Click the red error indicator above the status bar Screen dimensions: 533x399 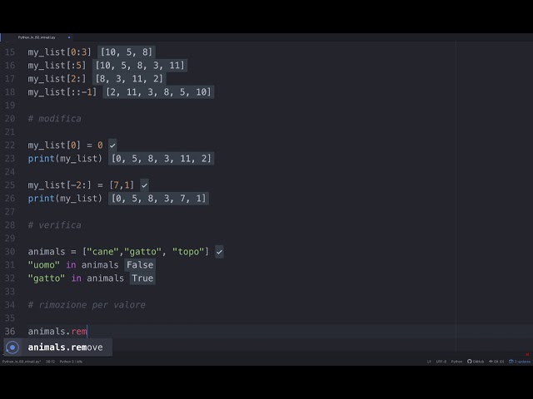[x=527, y=355]
